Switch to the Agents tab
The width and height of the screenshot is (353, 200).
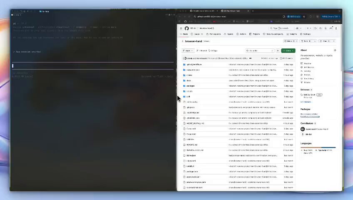click(x=229, y=34)
